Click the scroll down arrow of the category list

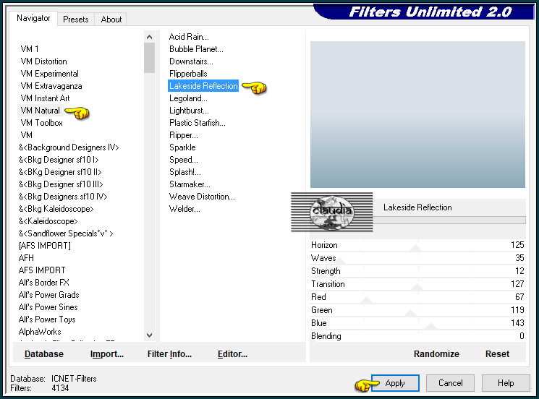click(x=149, y=335)
